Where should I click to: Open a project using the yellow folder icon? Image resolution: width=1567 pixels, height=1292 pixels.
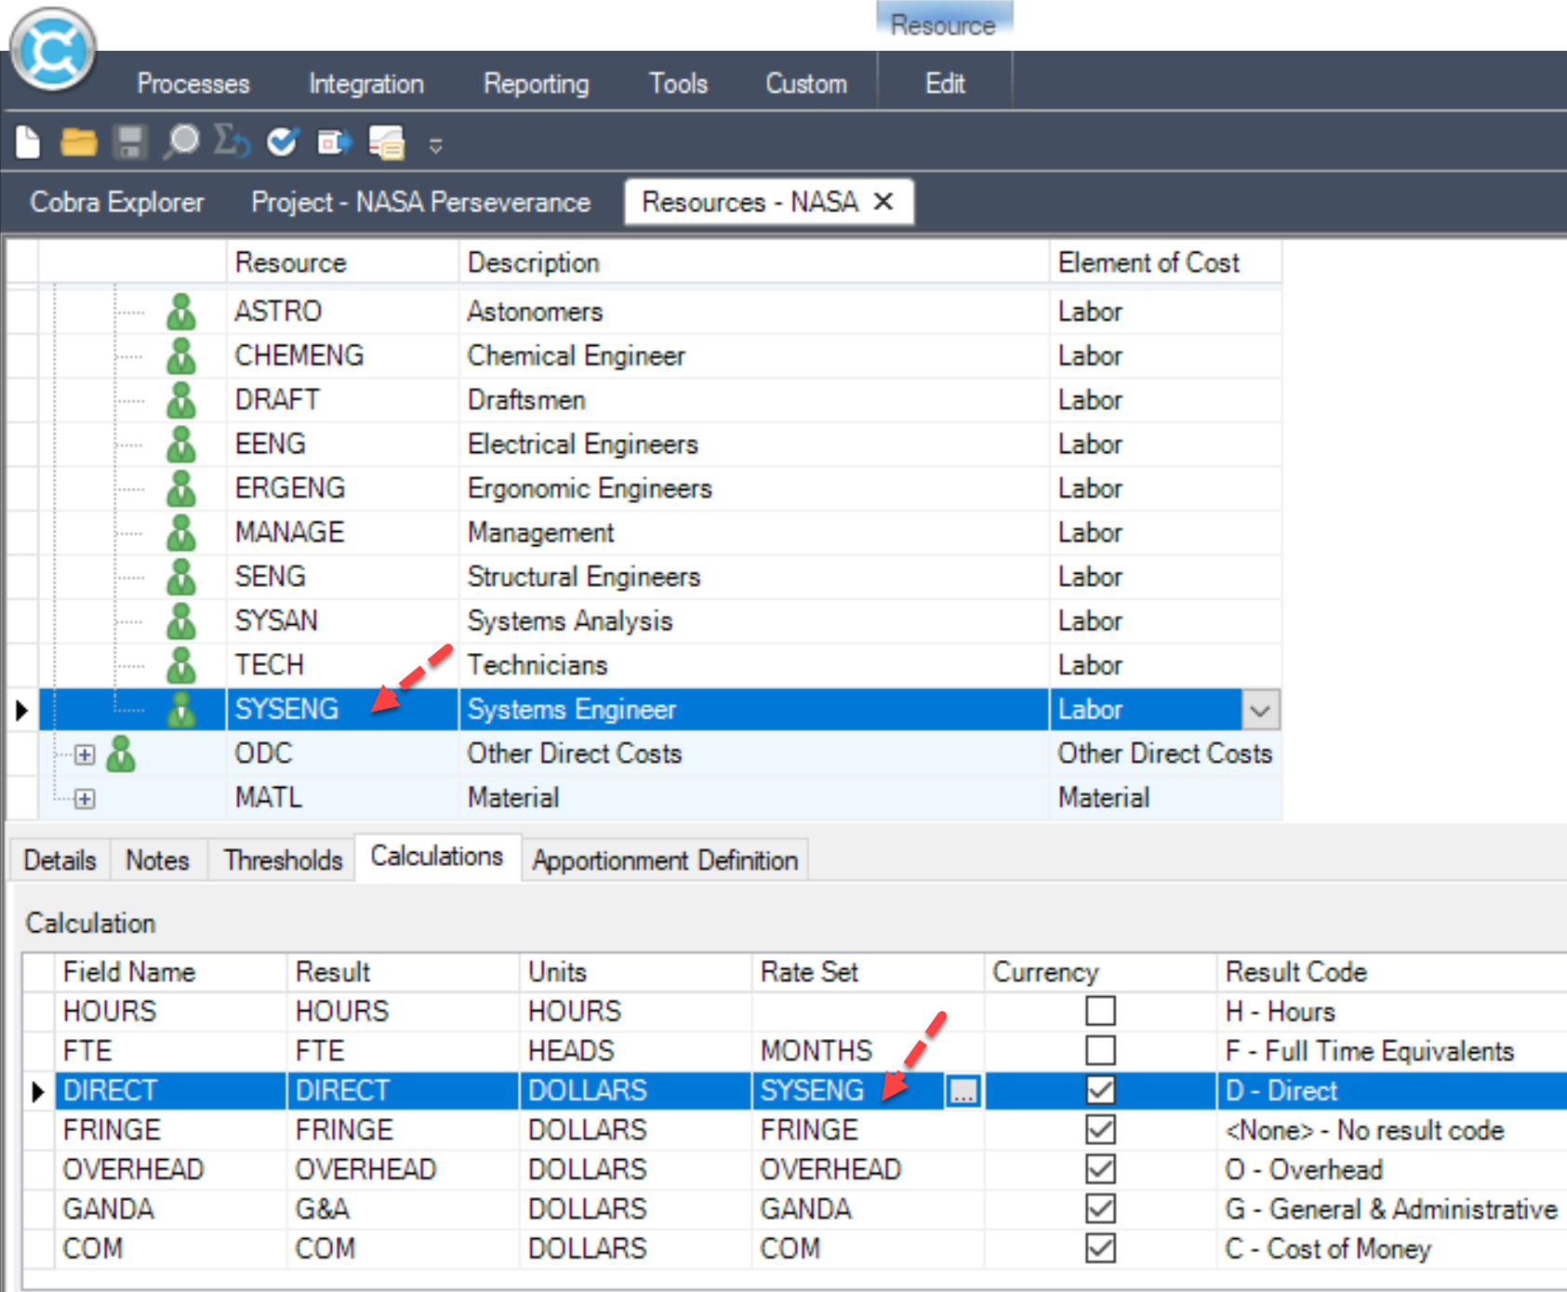coord(78,142)
